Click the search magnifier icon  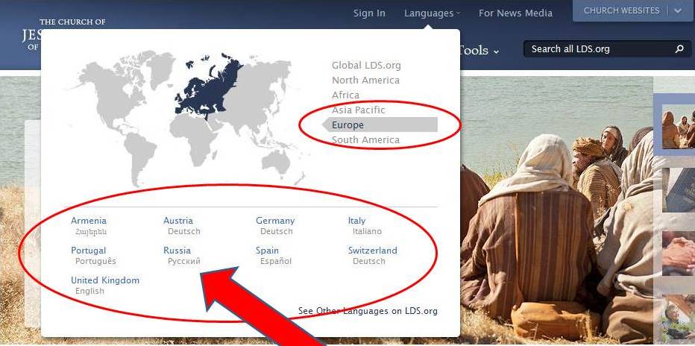click(679, 49)
